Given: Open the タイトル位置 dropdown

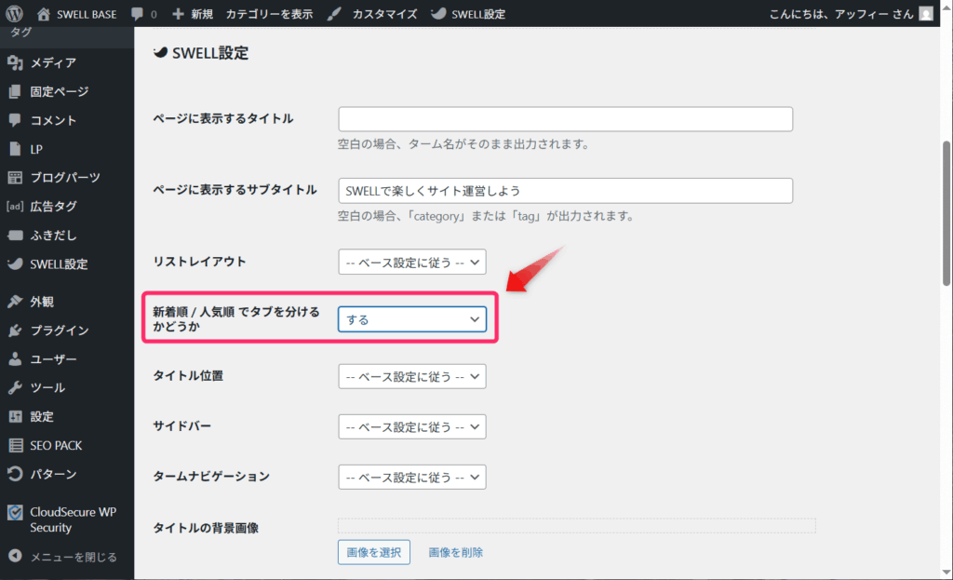Looking at the screenshot, I should tap(412, 376).
